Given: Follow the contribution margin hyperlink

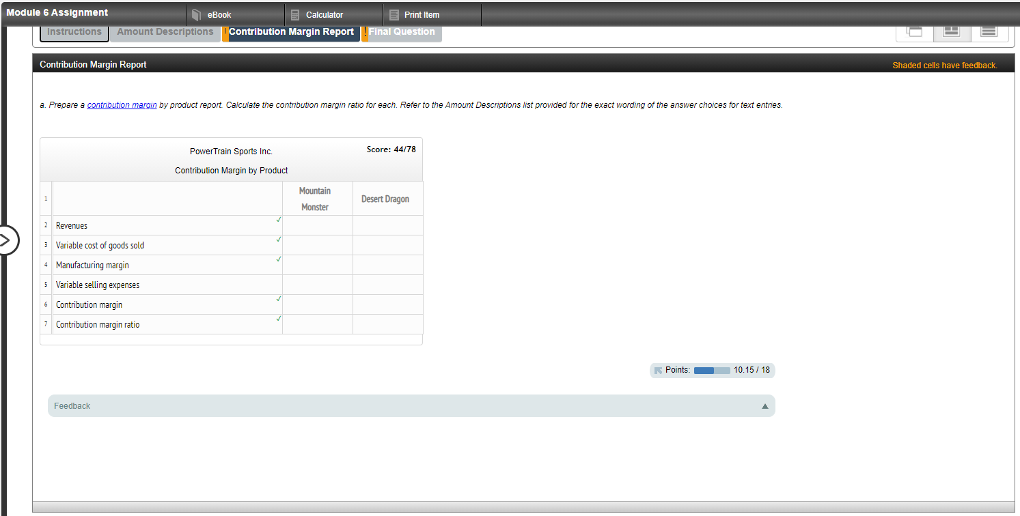Looking at the screenshot, I should pyautogui.click(x=122, y=105).
